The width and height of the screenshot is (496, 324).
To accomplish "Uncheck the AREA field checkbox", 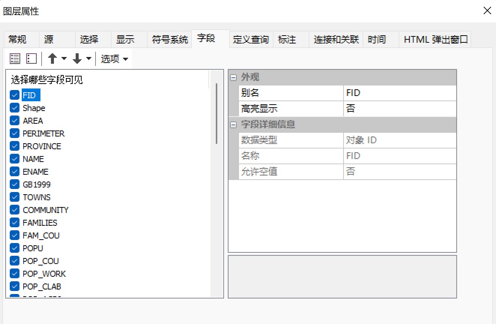I will pyautogui.click(x=14, y=120).
